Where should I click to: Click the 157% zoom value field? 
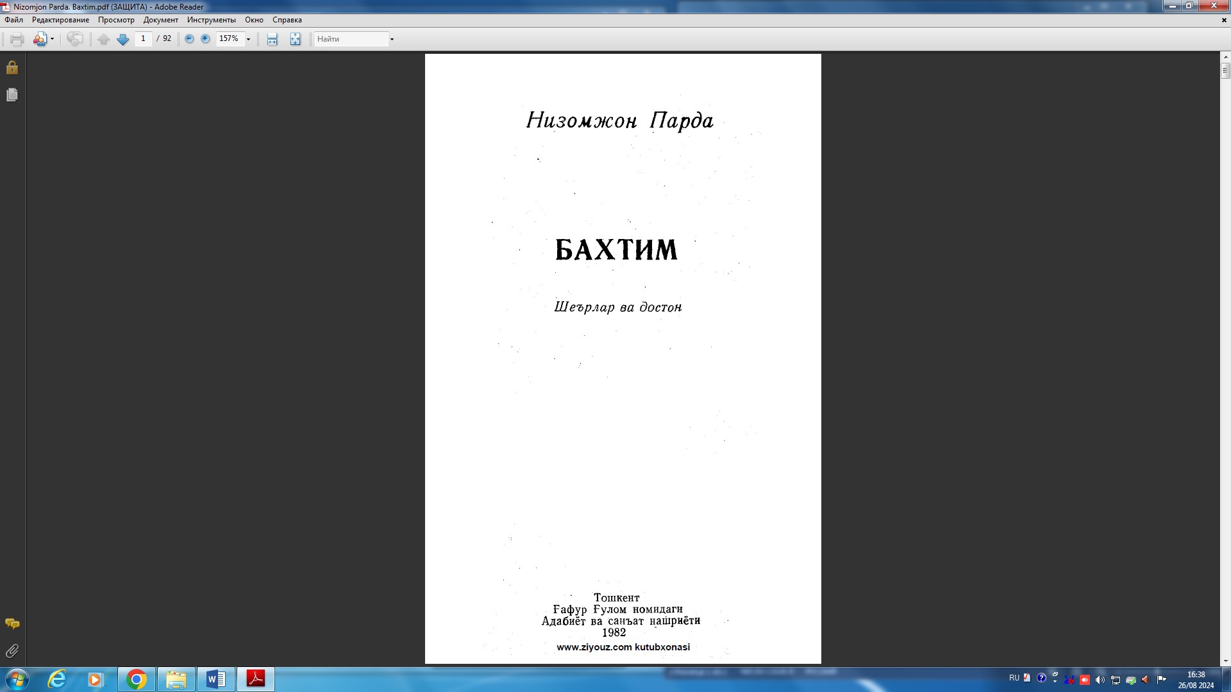230,38
